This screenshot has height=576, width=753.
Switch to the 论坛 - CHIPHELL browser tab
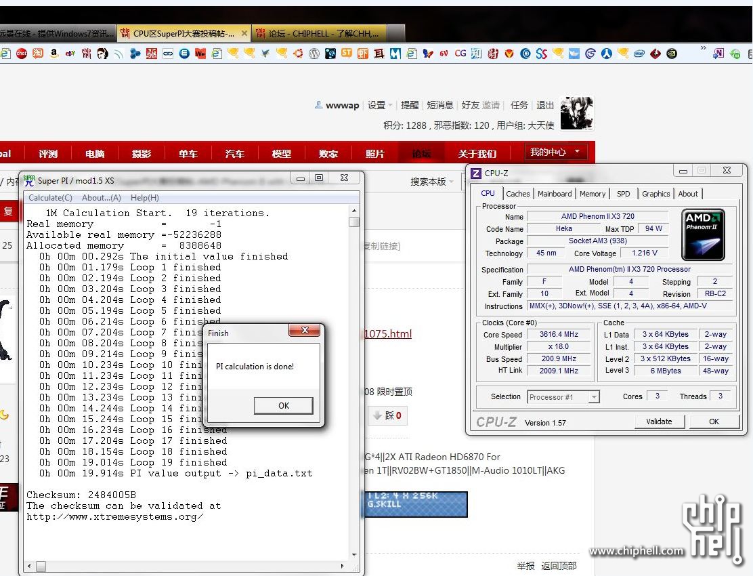(321, 34)
